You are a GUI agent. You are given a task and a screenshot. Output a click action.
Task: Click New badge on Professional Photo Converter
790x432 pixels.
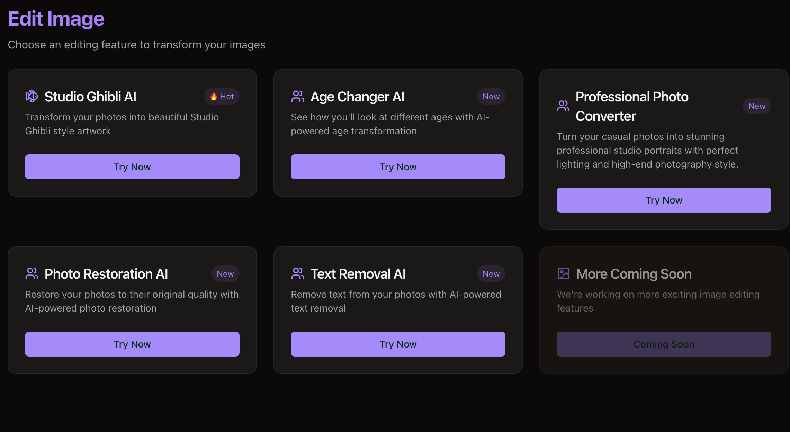point(757,106)
